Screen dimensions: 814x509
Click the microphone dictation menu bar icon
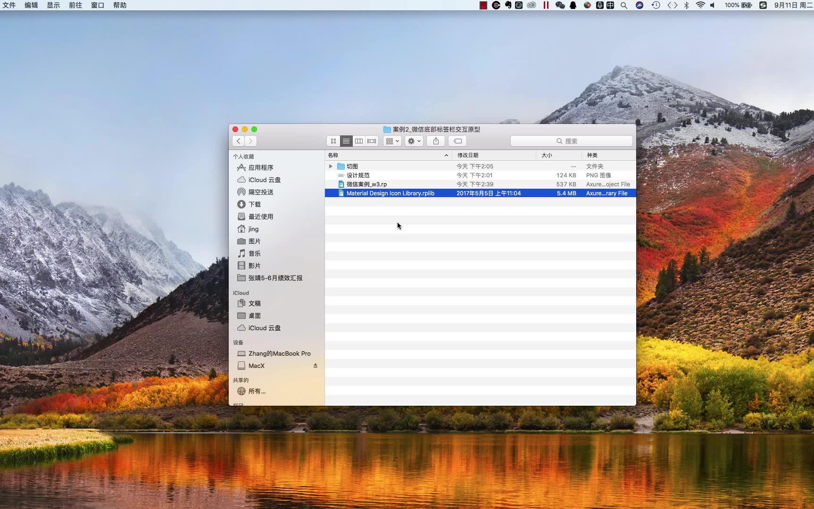tap(599, 5)
